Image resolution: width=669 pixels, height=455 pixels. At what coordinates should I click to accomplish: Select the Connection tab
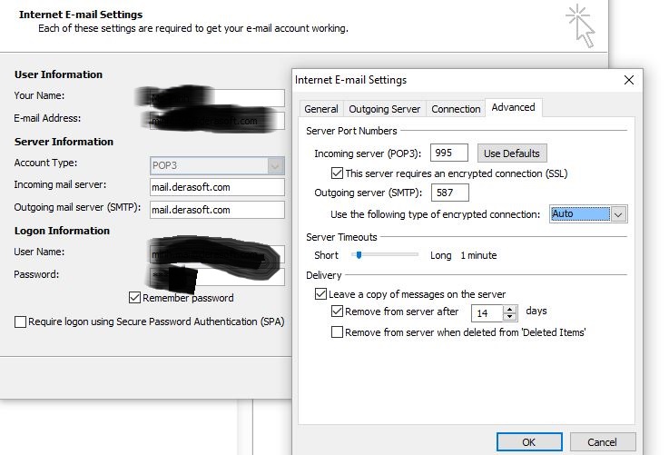point(456,109)
